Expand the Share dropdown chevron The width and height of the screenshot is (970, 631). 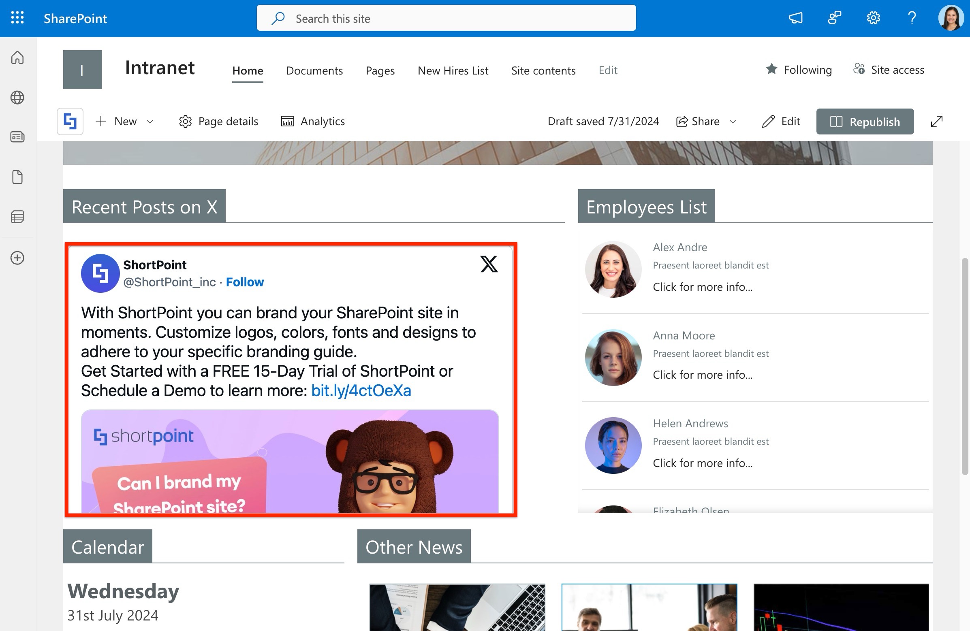733,122
